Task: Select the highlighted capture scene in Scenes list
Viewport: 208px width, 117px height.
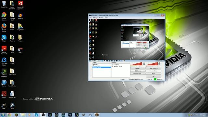Action: point(101,67)
